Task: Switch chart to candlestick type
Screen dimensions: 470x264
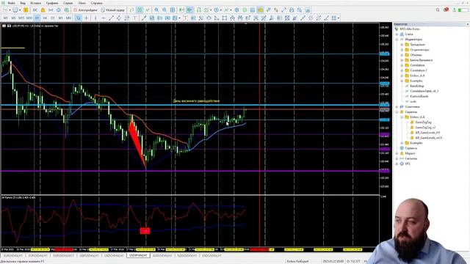Action: click(x=140, y=10)
